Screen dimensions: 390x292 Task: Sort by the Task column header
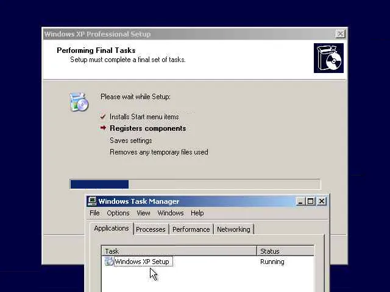pos(179,251)
